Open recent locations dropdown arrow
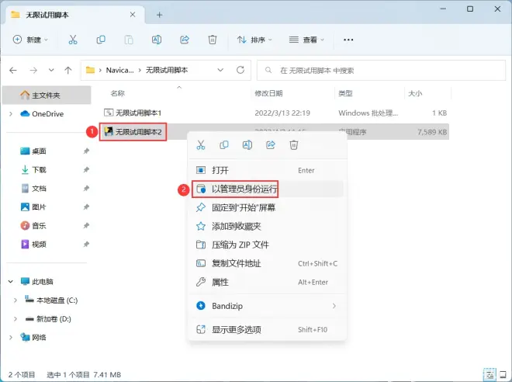 (51, 70)
